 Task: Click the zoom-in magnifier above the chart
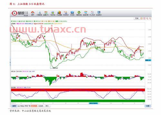(147, 19)
